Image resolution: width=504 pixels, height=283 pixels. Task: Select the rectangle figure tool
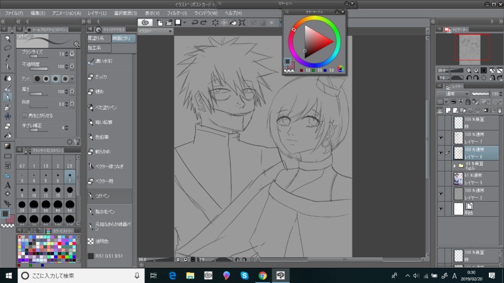pos(8,156)
